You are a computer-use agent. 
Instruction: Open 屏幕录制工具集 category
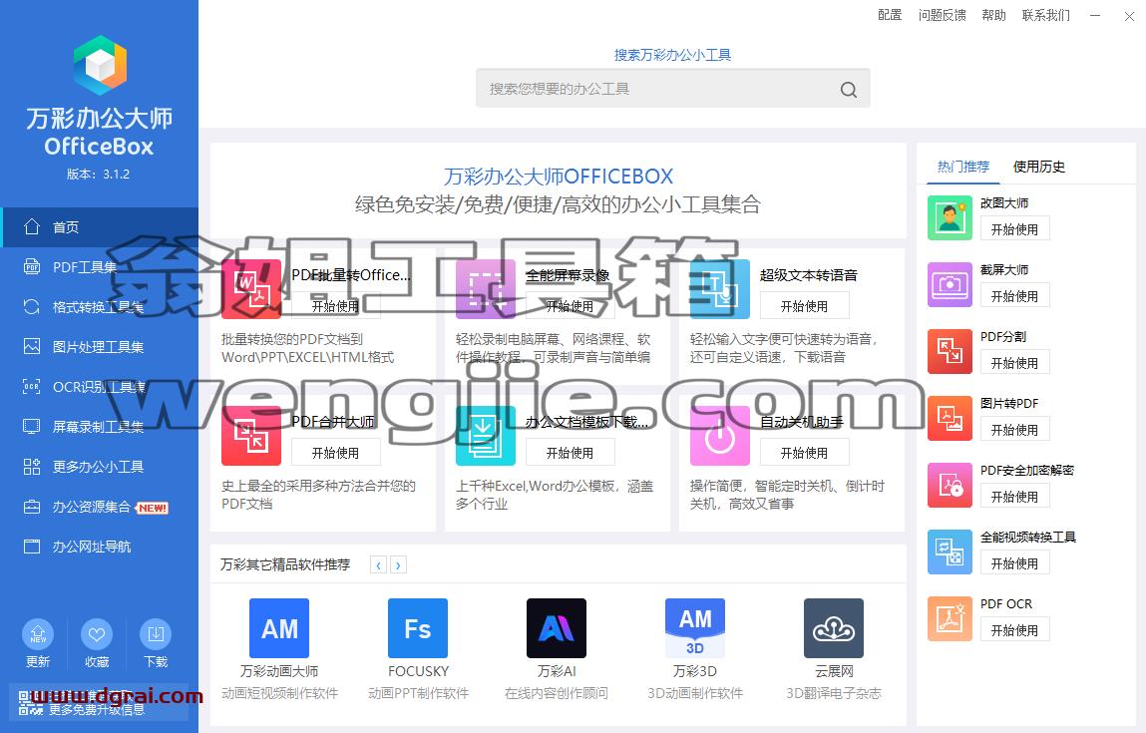100,427
